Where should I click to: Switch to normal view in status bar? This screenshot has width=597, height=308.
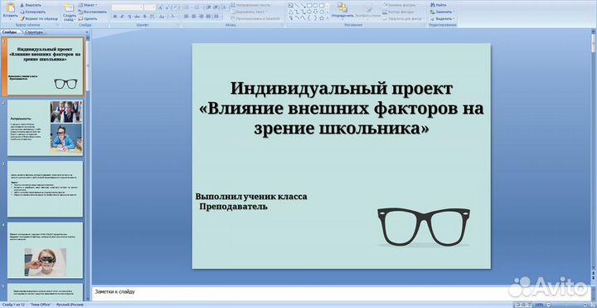coord(517,305)
